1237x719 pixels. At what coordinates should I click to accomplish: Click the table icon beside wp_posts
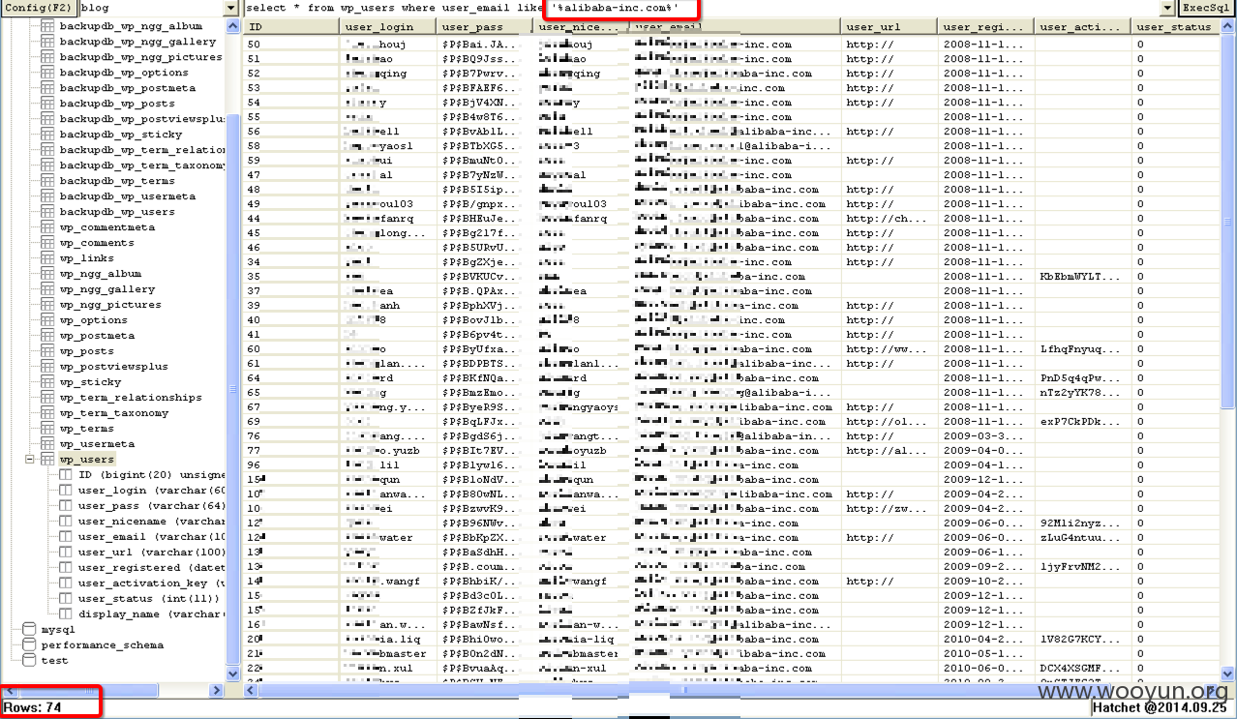[x=47, y=351]
